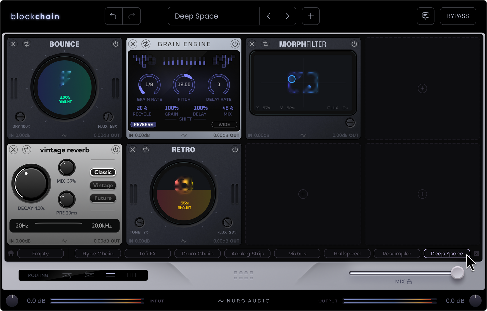Remove the BOUNCE module
This screenshot has height=311, width=487.
13,44
